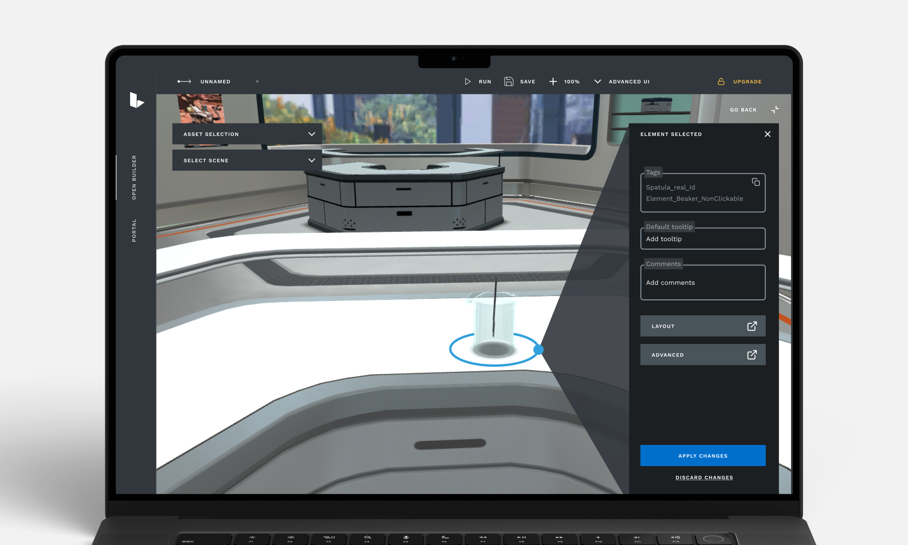Image resolution: width=908 pixels, height=545 pixels.
Task: Click the ADVANCED UI label
Action: pos(629,81)
